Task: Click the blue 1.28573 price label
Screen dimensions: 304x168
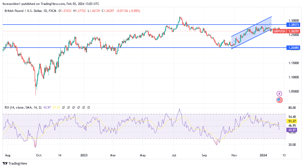Action: [x=294, y=25]
